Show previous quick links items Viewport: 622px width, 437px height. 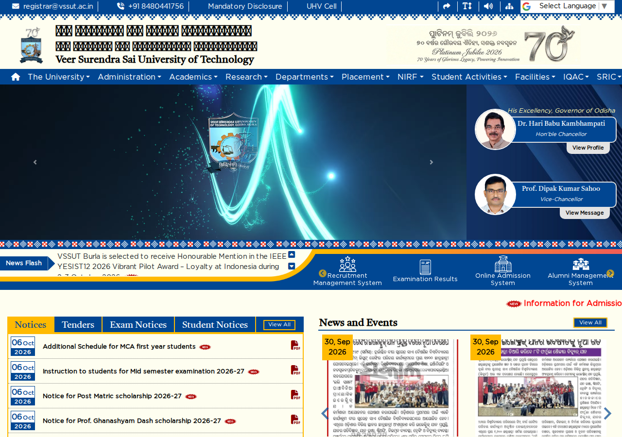(x=323, y=273)
